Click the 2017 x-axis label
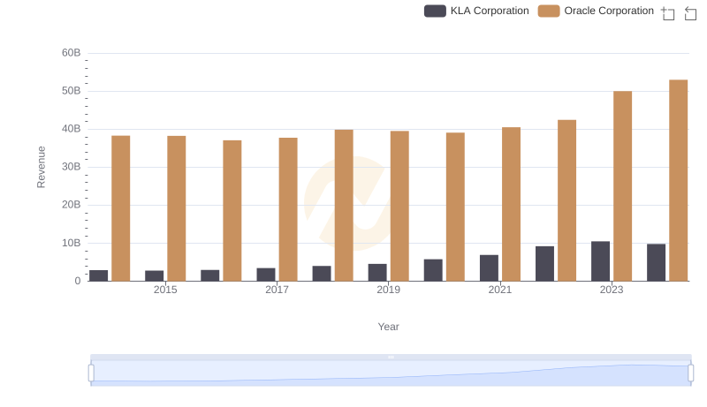 (277, 290)
